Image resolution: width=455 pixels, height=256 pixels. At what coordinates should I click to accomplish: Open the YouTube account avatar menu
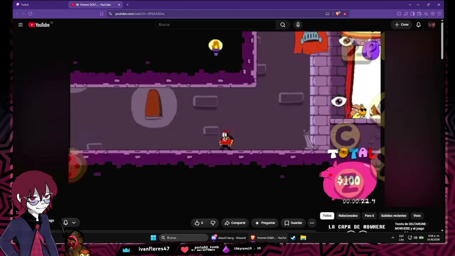[432, 25]
